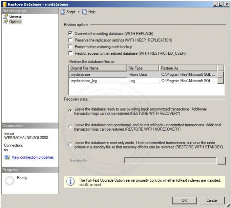
Task: Click the progress spinner icon
Action: [x=10, y=181]
